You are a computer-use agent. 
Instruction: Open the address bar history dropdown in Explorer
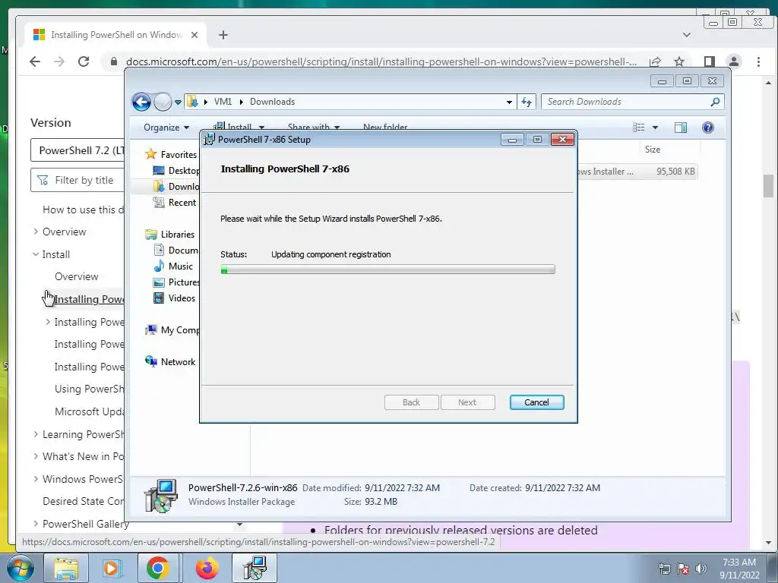(x=509, y=102)
